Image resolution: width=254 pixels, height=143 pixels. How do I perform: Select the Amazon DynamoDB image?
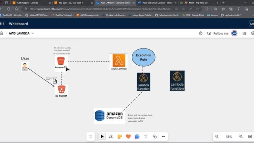110,116
